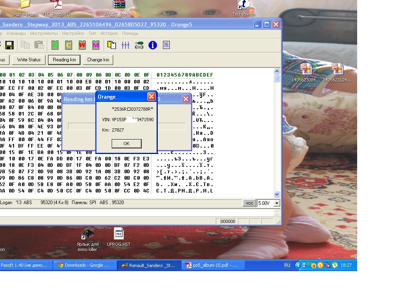Click the 000000 address field
This screenshot has height=308, width=410.
228,221
